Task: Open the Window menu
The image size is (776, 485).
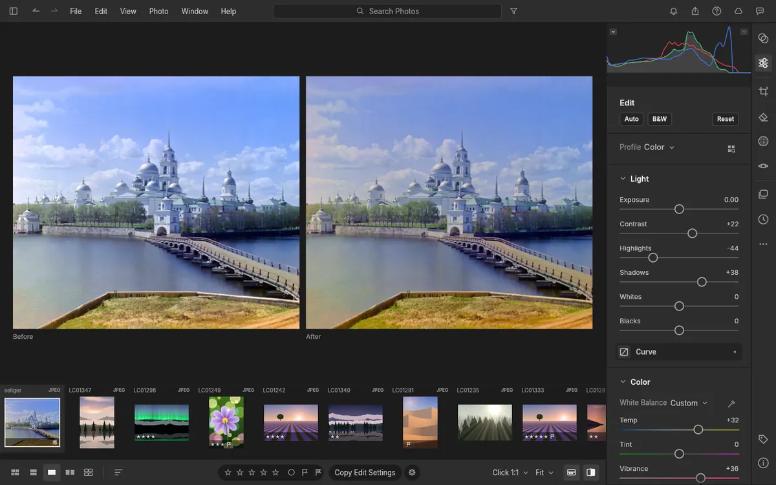Action: [x=195, y=11]
